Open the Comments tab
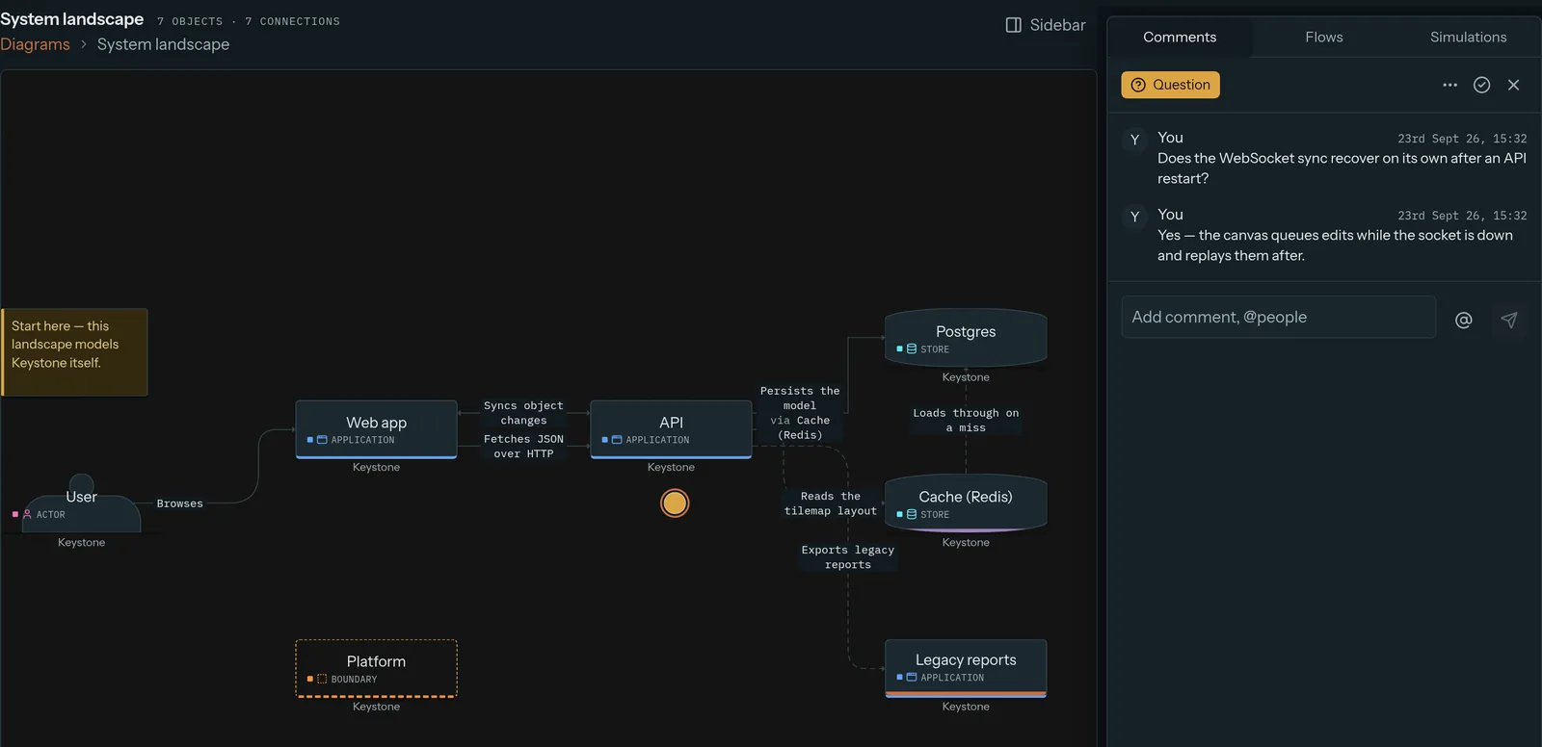Viewport: 1542px width, 747px height. (1180, 38)
